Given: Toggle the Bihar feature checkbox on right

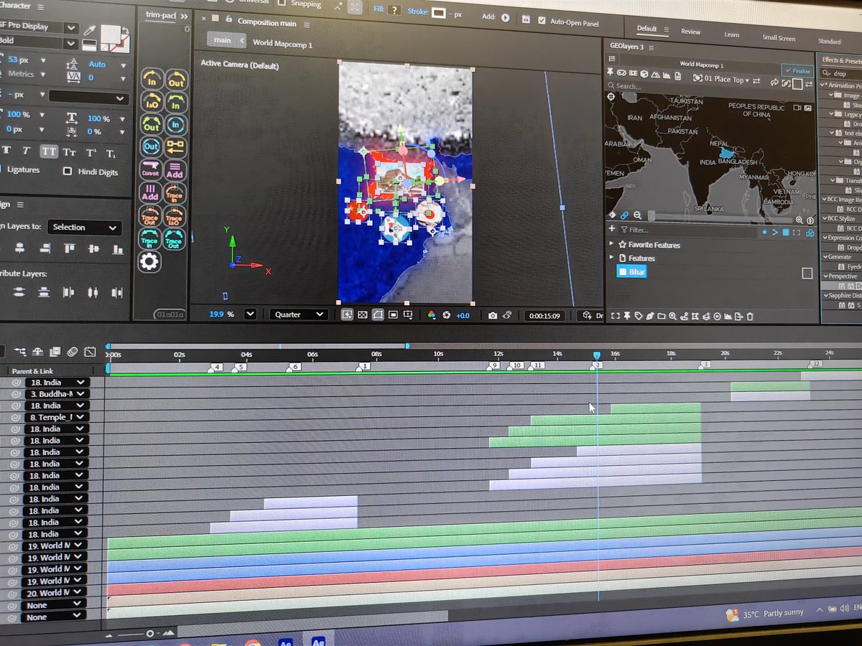Looking at the screenshot, I should tap(807, 273).
